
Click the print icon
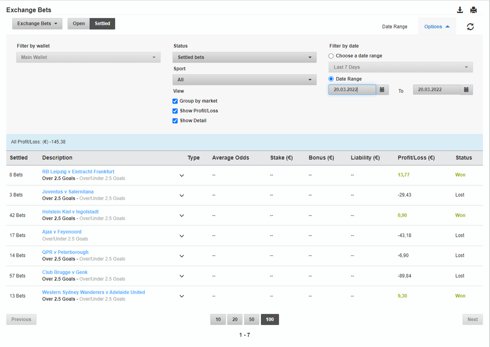[473, 10]
